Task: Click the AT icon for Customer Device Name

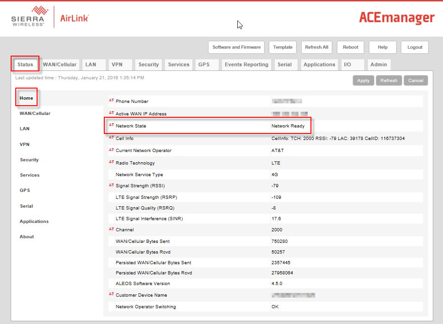Action: point(111,294)
